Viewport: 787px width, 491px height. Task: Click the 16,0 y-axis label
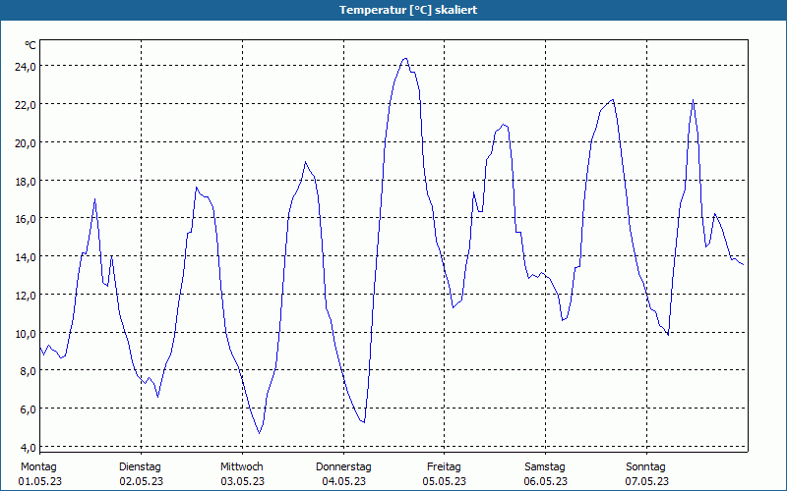click(24, 218)
